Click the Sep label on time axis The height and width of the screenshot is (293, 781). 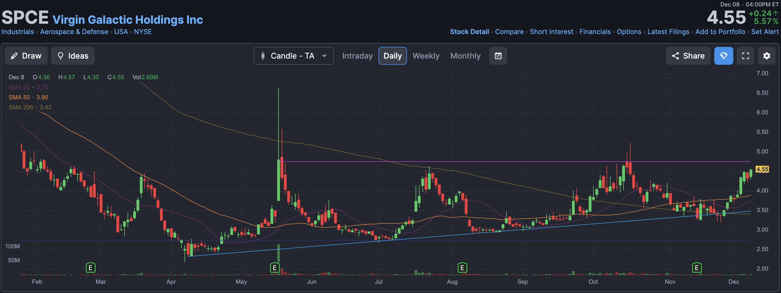point(523,282)
